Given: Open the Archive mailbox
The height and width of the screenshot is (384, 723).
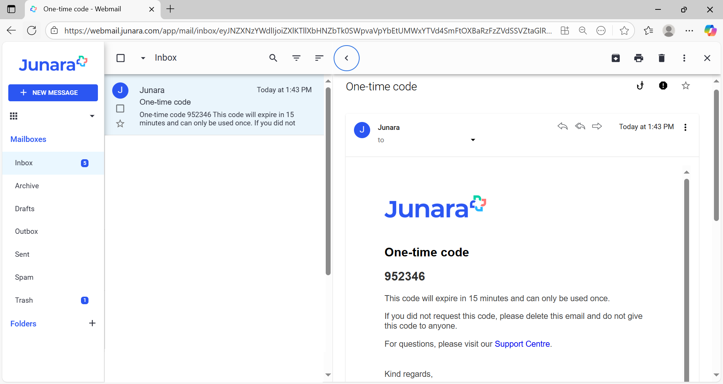Looking at the screenshot, I should pos(53,186).
